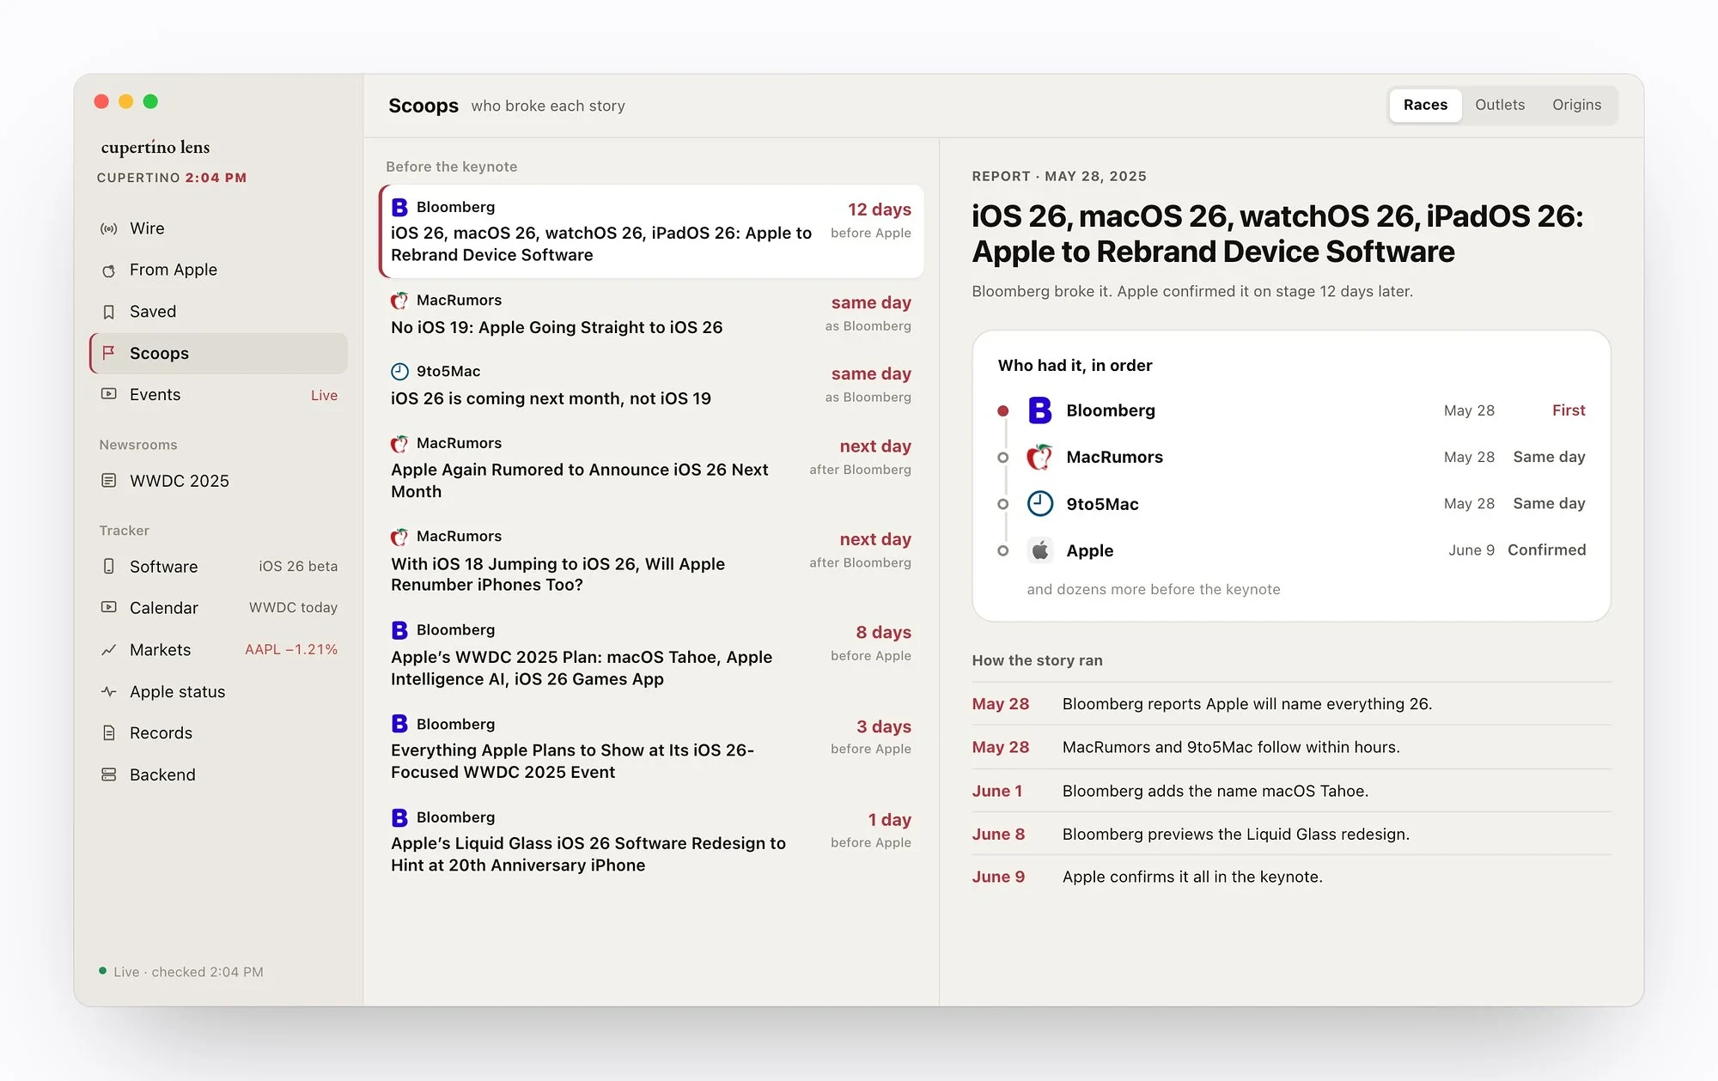Click 9to5Mac clock logo in order list
The width and height of the screenshot is (1718, 1081).
click(x=1040, y=503)
